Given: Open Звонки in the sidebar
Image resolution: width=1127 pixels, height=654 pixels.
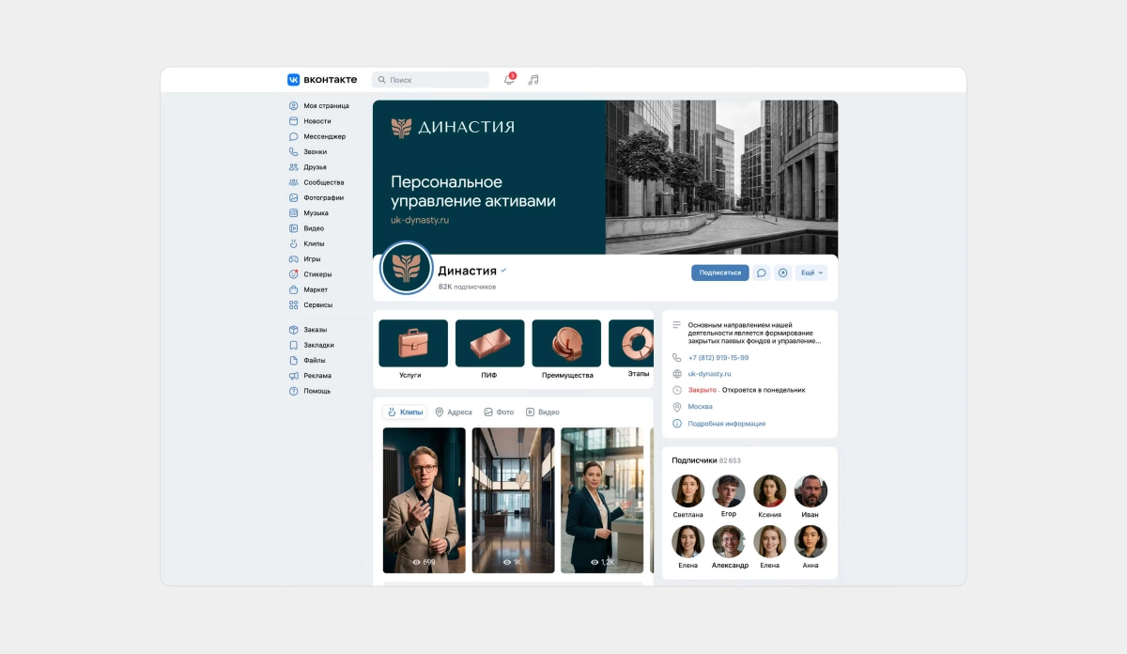Looking at the screenshot, I should [x=308, y=151].
